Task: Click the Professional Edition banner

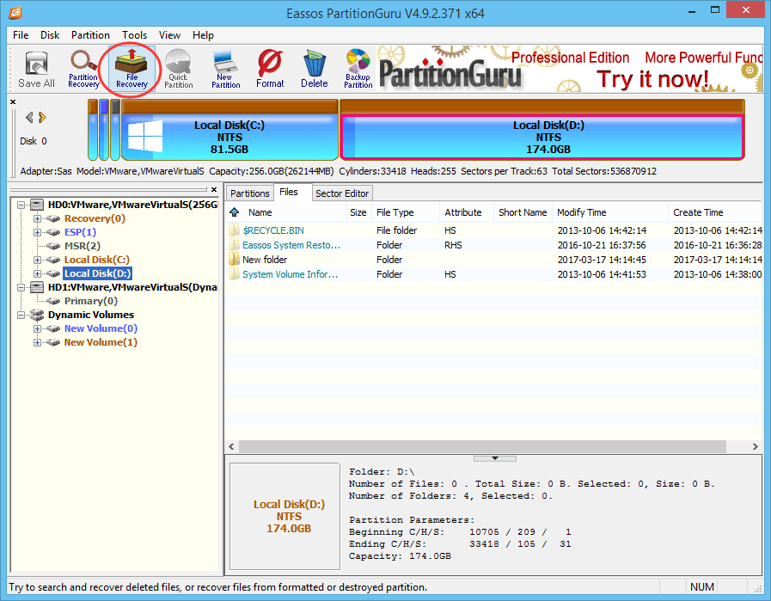Action: point(570,58)
